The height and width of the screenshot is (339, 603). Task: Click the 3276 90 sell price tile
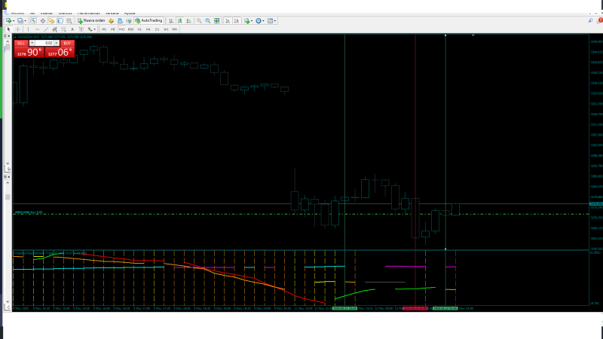click(29, 52)
